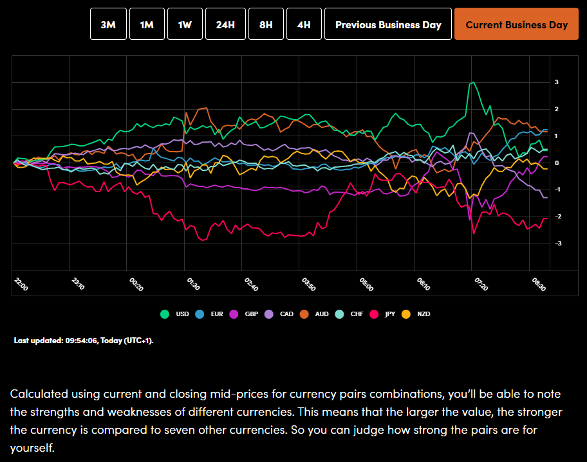Select the CHF teal legend icon

tap(339, 314)
